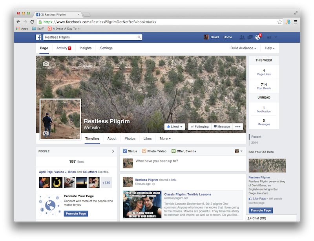Open the Classic Pilgrim: Terrible Lessons link
Viewport: 314px width, 241px height.
188,194
